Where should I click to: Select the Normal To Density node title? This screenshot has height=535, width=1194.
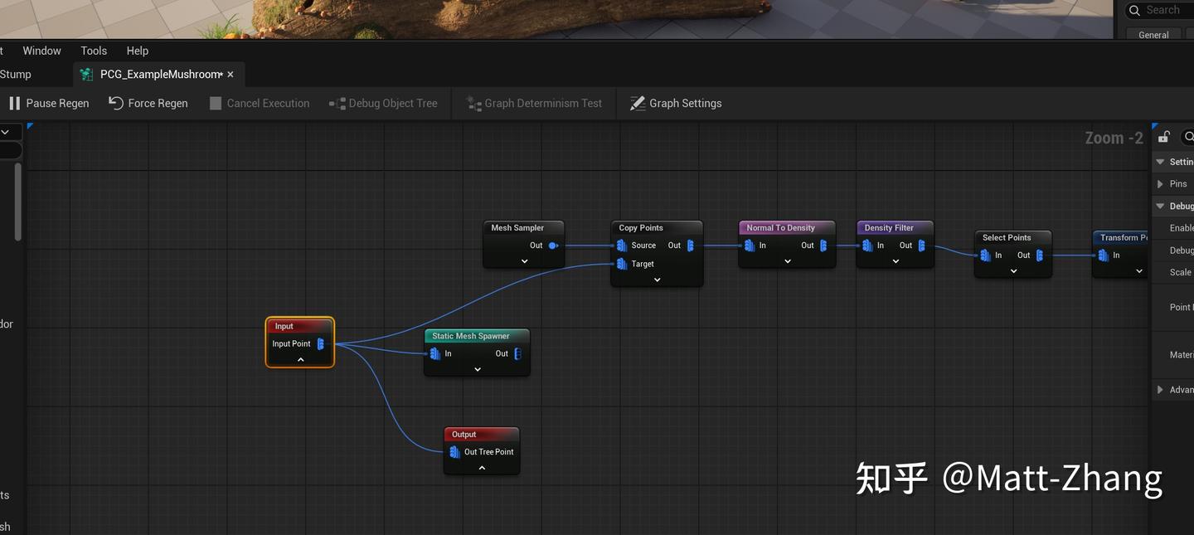(780, 227)
